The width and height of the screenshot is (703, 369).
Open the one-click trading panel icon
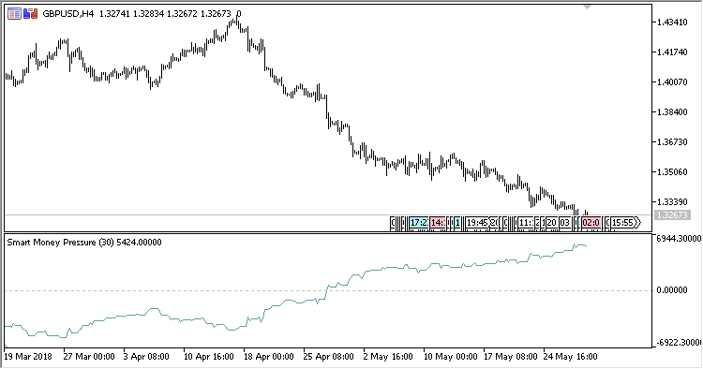pyautogui.click(x=31, y=14)
